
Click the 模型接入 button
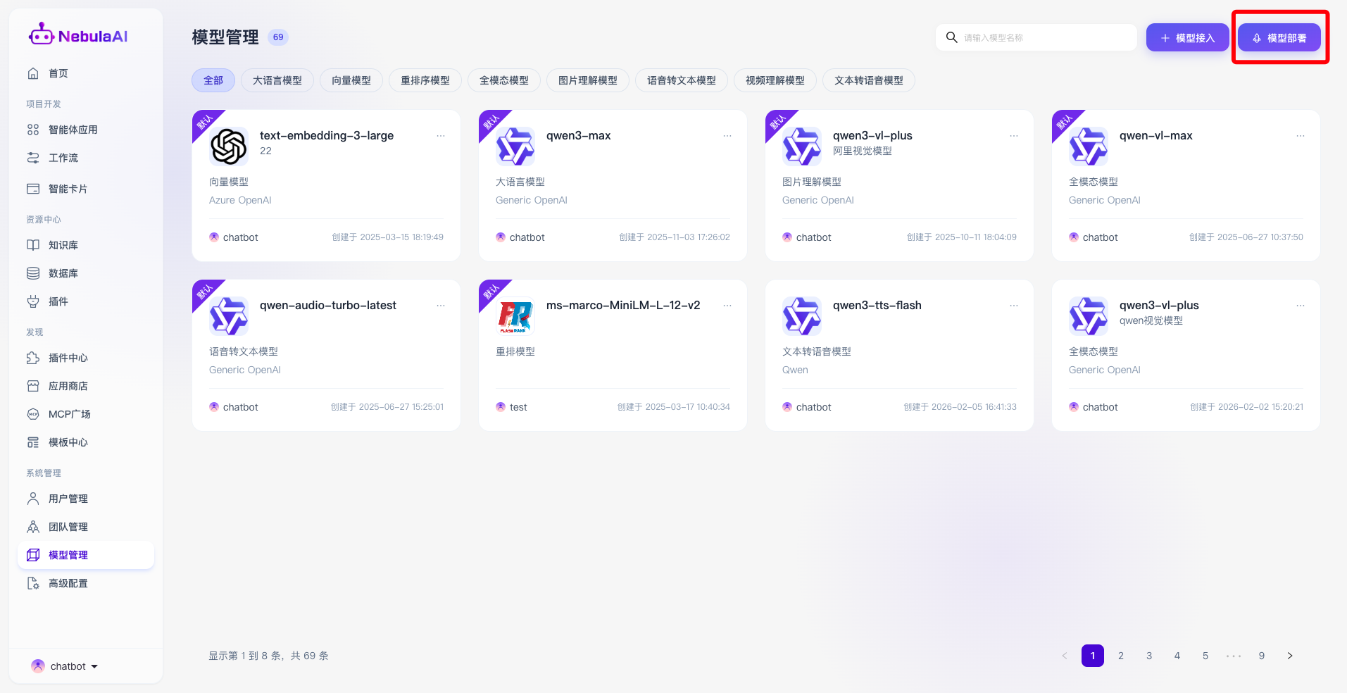pyautogui.click(x=1187, y=38)
